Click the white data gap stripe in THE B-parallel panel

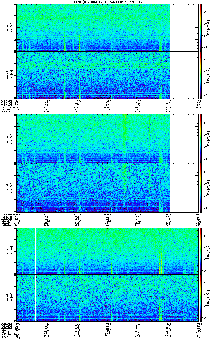click(x=35, y=298)
